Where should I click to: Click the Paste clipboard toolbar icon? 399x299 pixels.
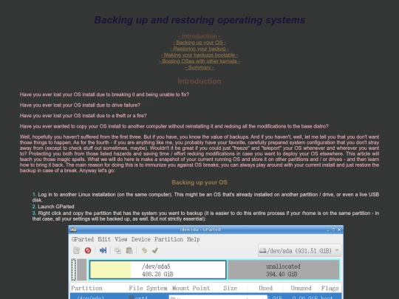pos(129,250)
